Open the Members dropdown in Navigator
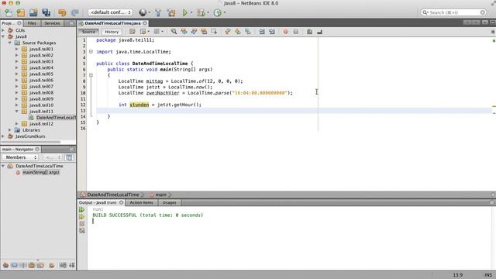This screenshot has width=496, height=279. [x=21, y=157]
